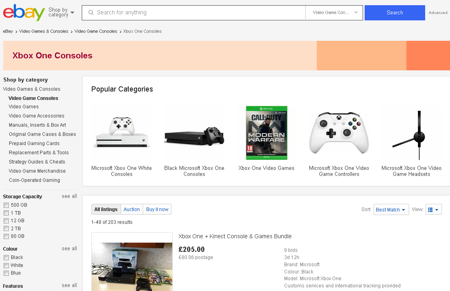Click the Call of Duty game cover

coord(266,133)
